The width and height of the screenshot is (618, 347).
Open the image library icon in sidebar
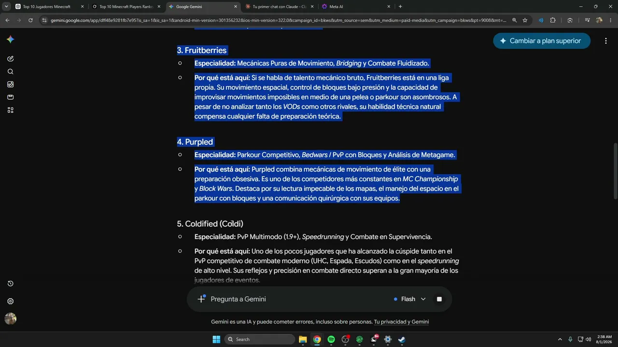[10, 84]
